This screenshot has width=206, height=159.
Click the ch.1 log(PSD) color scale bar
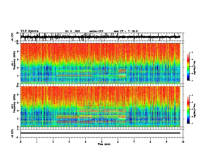[x=188, y=67]
